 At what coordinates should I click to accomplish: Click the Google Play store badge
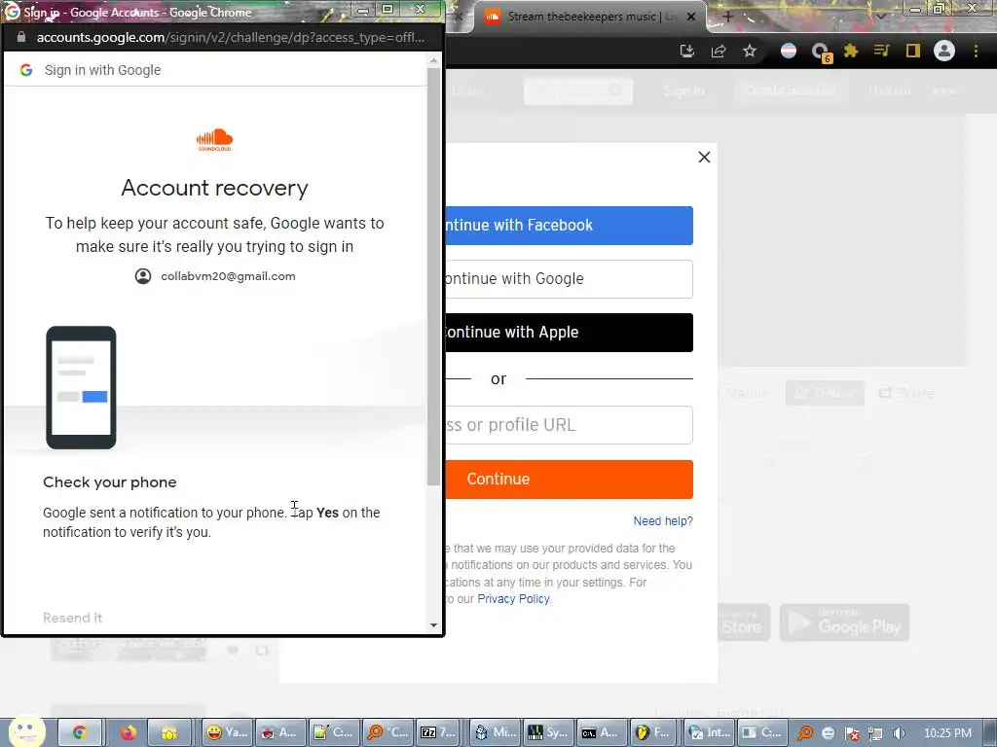[844, 622]
